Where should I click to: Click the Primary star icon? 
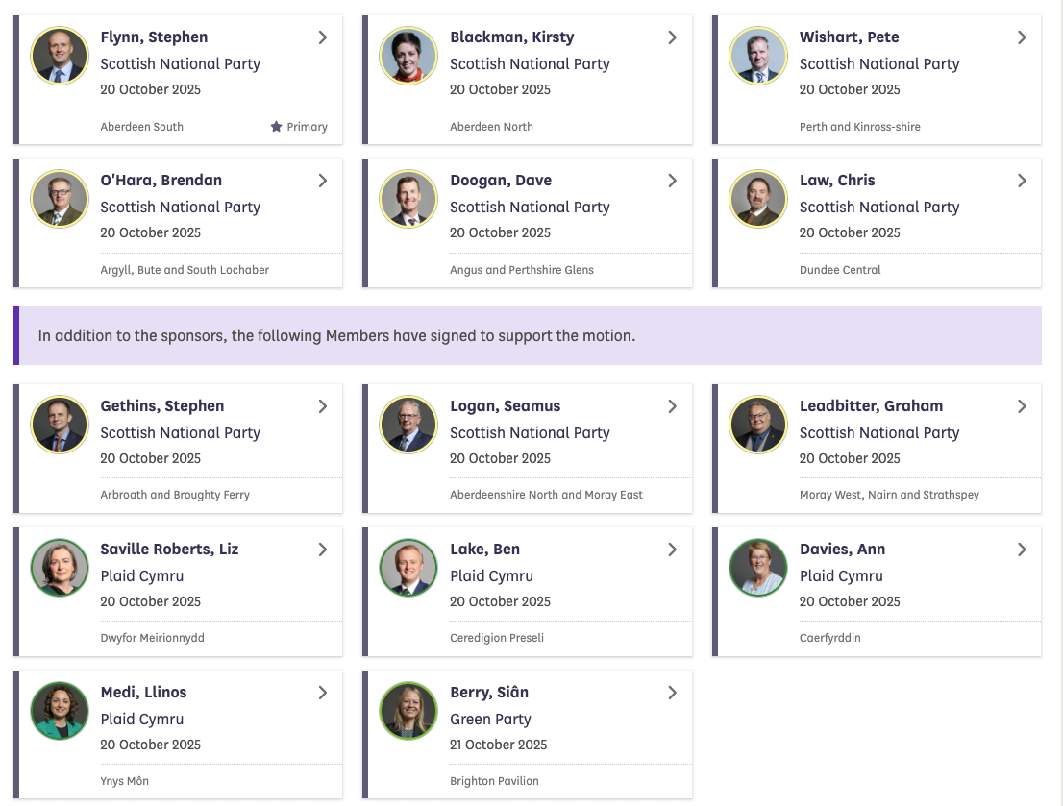[277, 127]
